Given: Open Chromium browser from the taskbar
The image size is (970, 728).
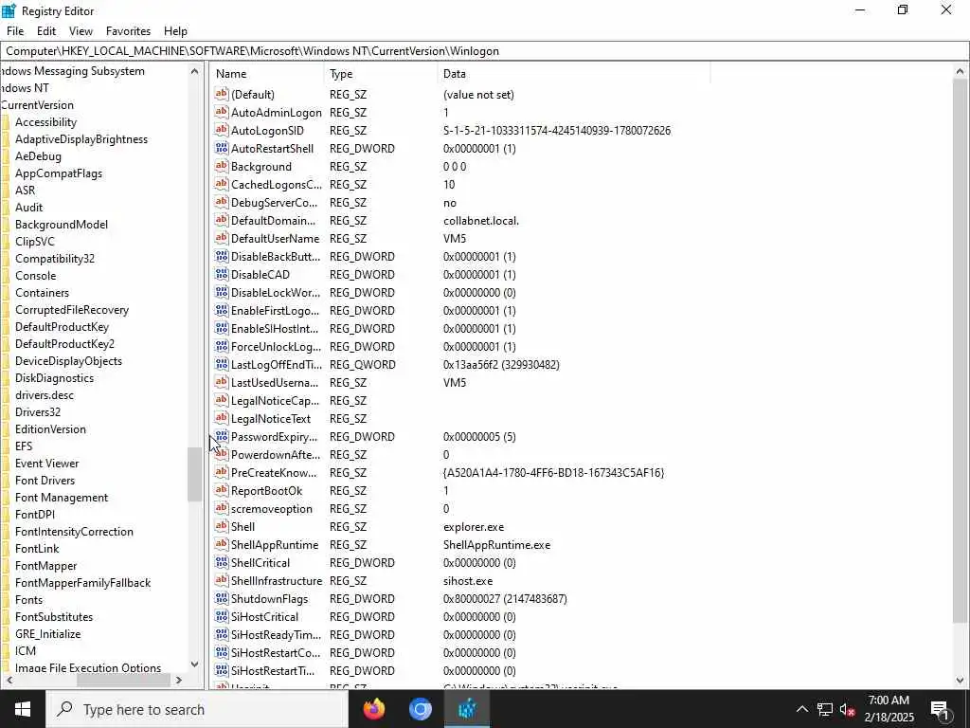Looking at the screenshot, I should (420, 709).
